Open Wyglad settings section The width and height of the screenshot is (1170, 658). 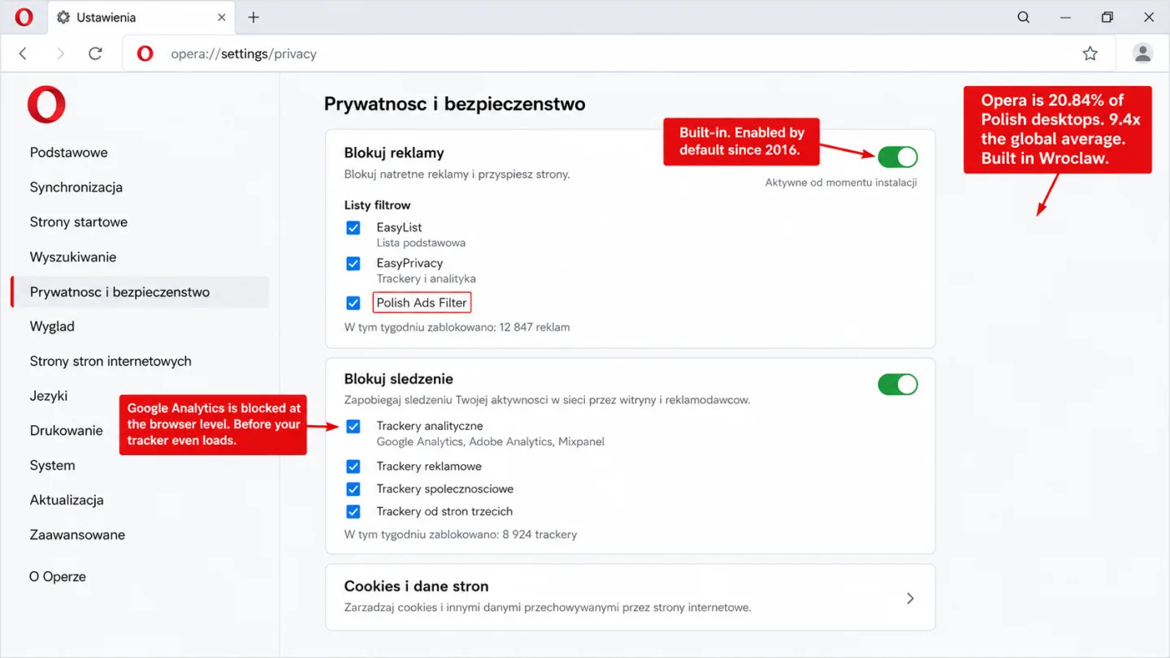(52, 326)
